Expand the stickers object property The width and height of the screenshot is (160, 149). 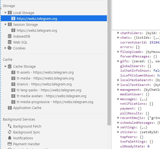pyautogui.click(x=118, y=132)
